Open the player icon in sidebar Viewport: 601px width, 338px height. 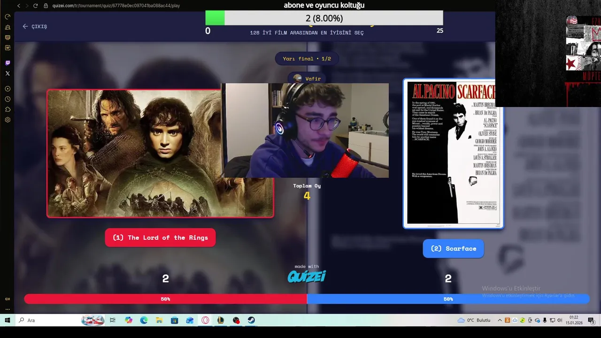tap(8, 89)
